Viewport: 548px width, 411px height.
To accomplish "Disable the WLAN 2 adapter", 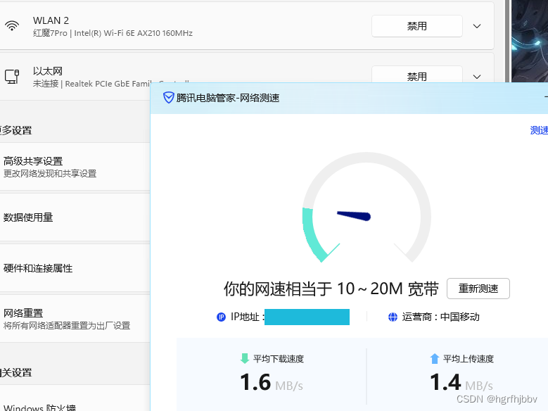I will click(417, 26).
